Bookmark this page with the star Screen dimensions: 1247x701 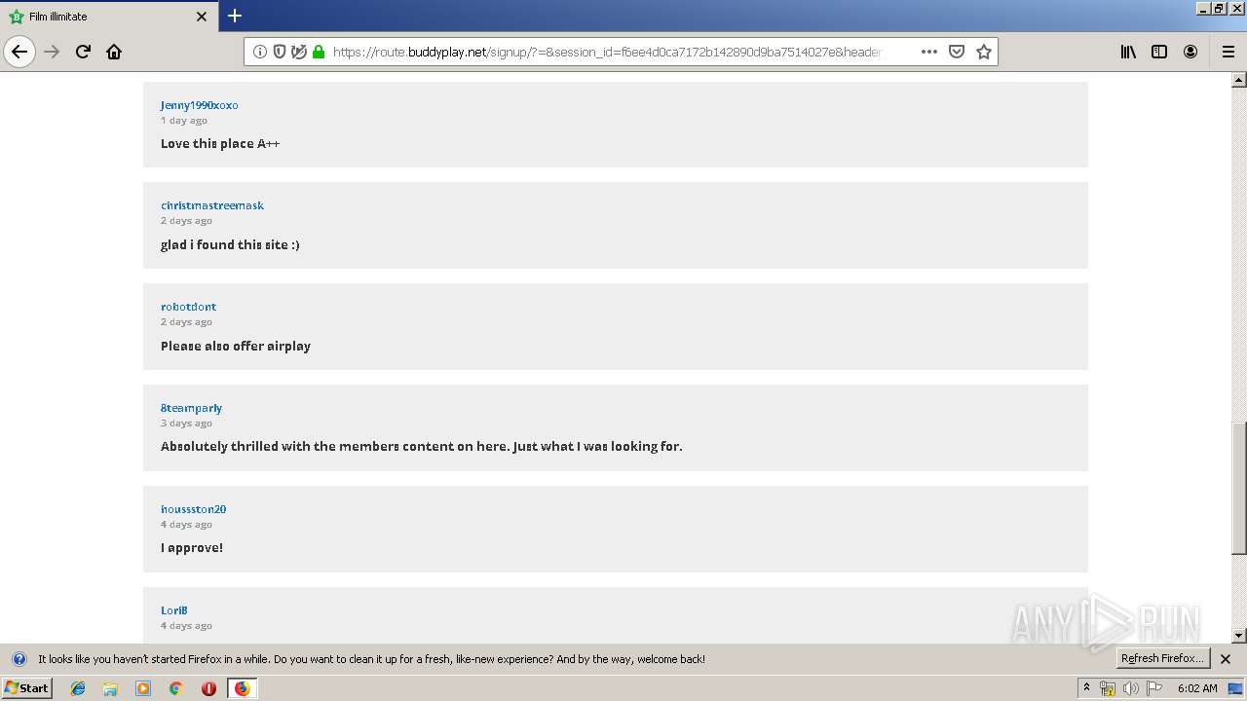point(984,52)
